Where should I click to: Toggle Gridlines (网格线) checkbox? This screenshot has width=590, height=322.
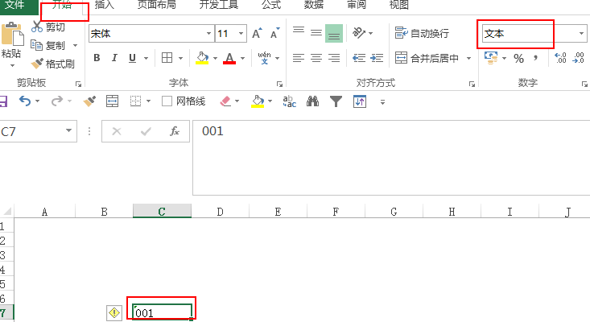167,101
